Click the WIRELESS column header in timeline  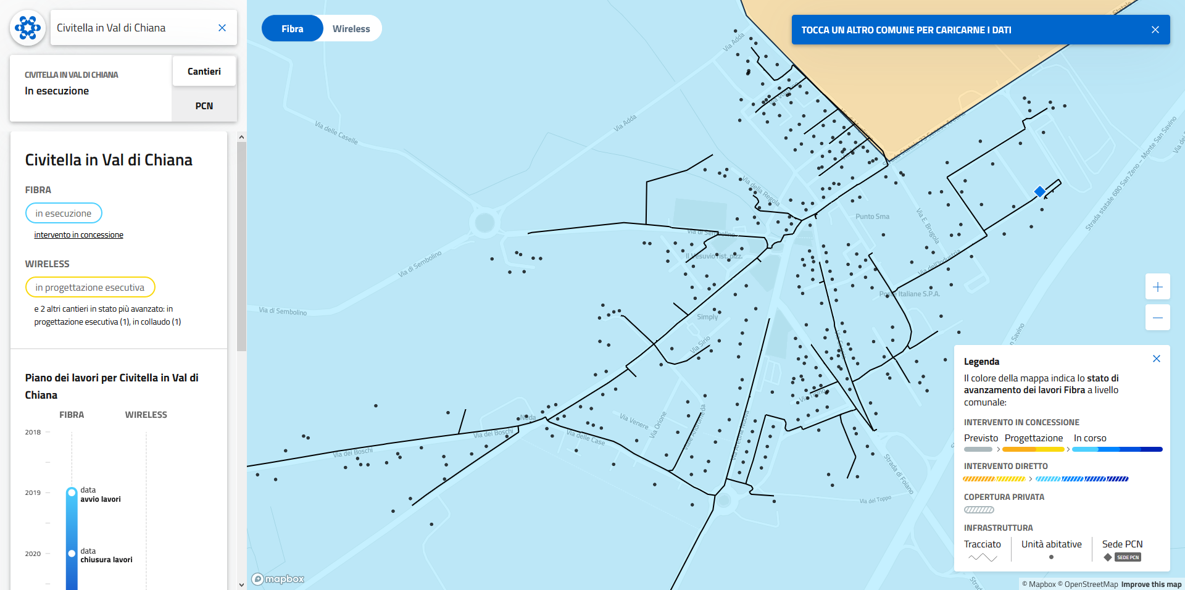click(x=146, y=415)
